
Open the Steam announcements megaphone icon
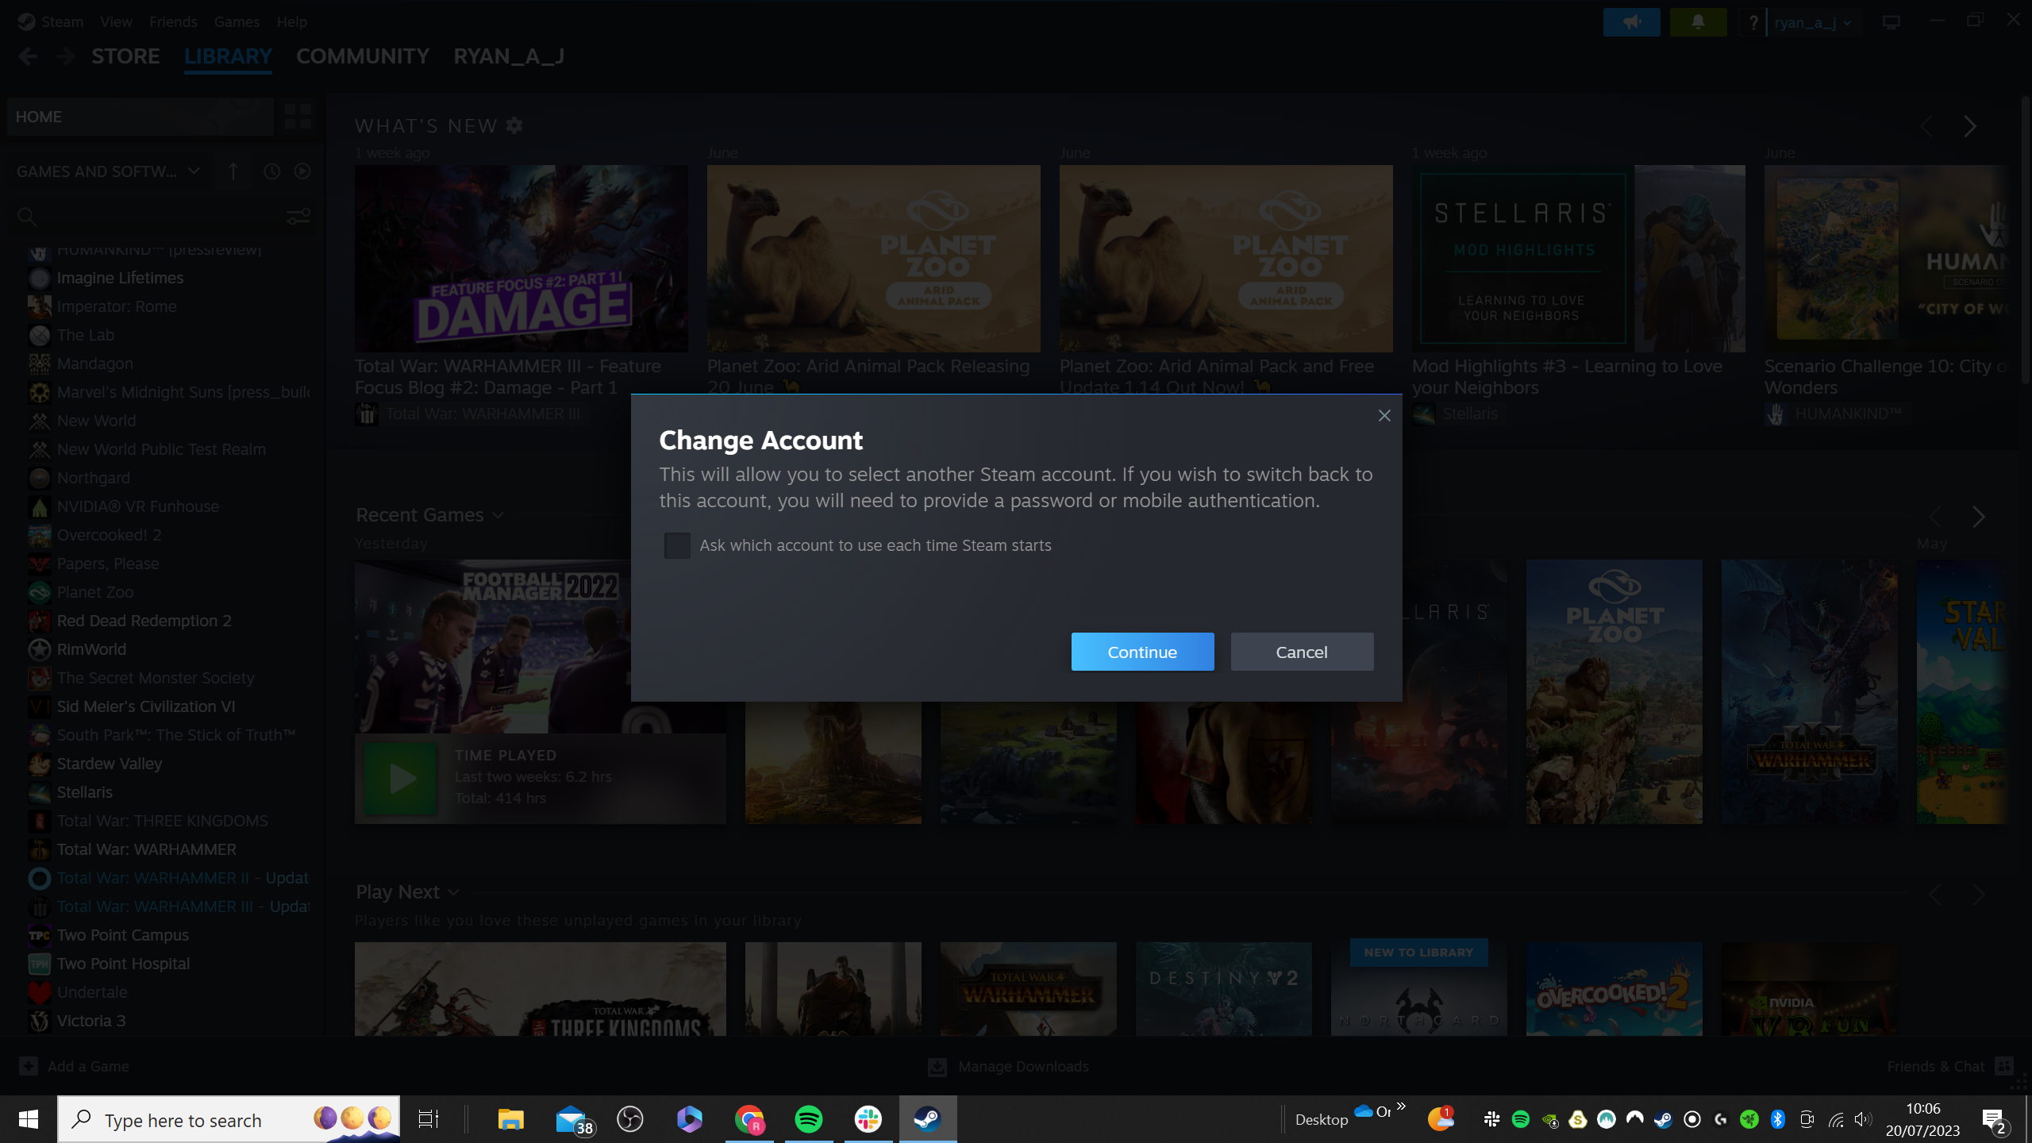coord(1632,21)
